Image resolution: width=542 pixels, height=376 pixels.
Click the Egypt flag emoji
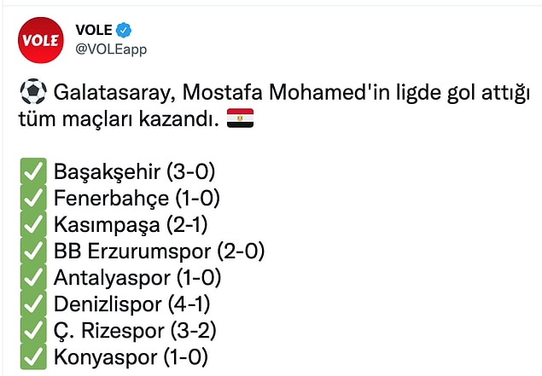(x=240, y=118)
